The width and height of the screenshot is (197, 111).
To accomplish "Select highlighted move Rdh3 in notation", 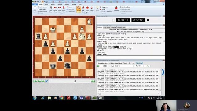I will [x=117, y=47].
